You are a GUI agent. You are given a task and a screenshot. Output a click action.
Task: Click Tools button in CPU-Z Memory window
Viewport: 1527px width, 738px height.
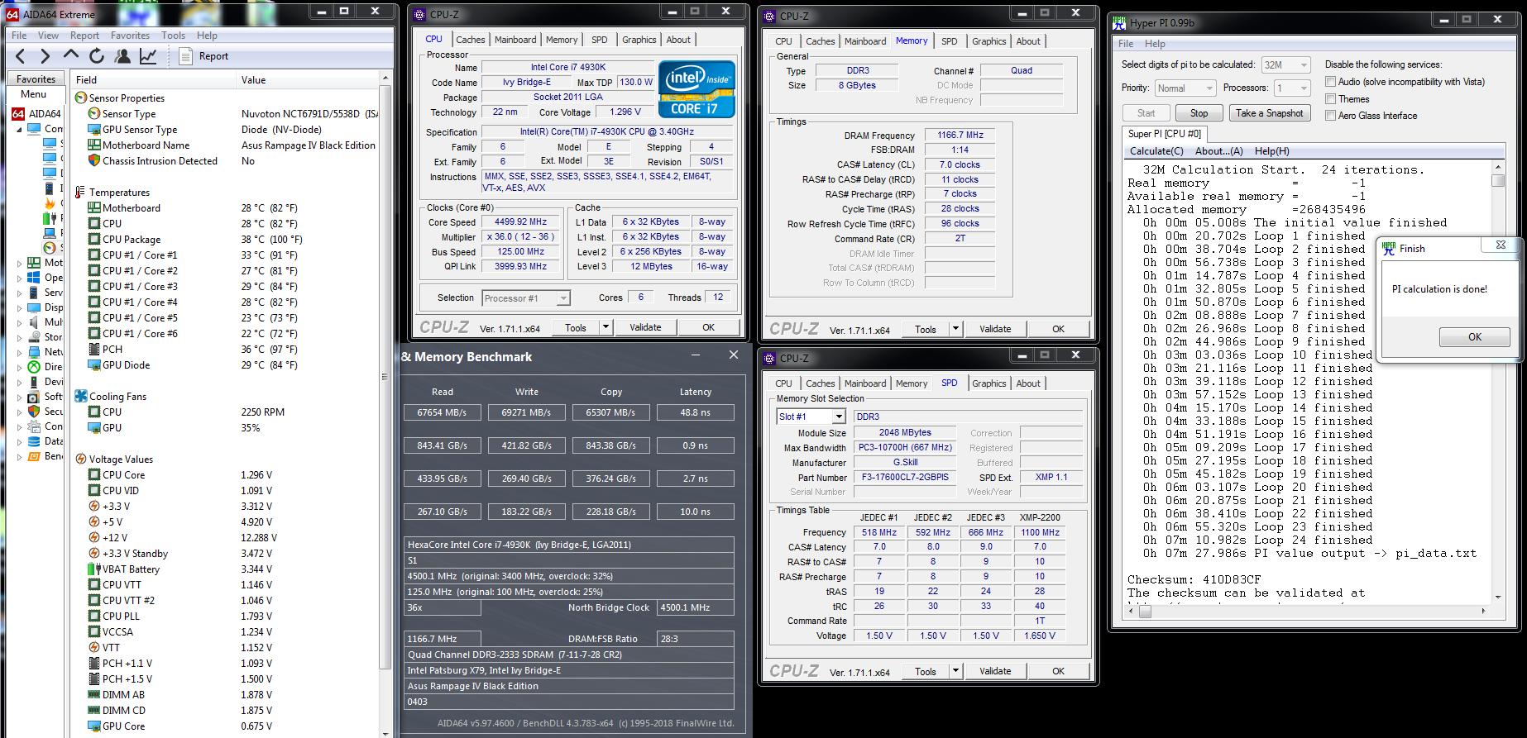925,329
